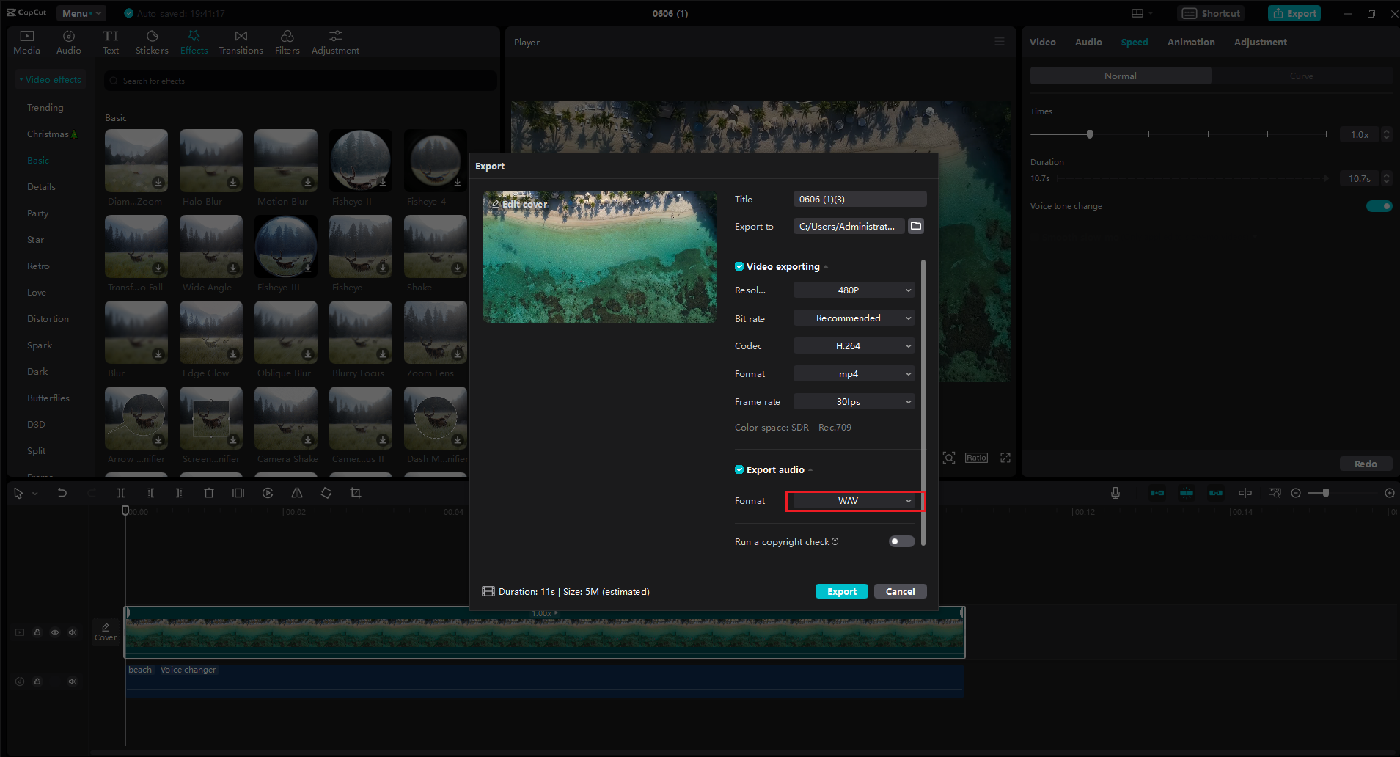Viewport: 1400px width, 757px height.
Task: Toggle the Voice tone change switch
Action: point(1378,206)
